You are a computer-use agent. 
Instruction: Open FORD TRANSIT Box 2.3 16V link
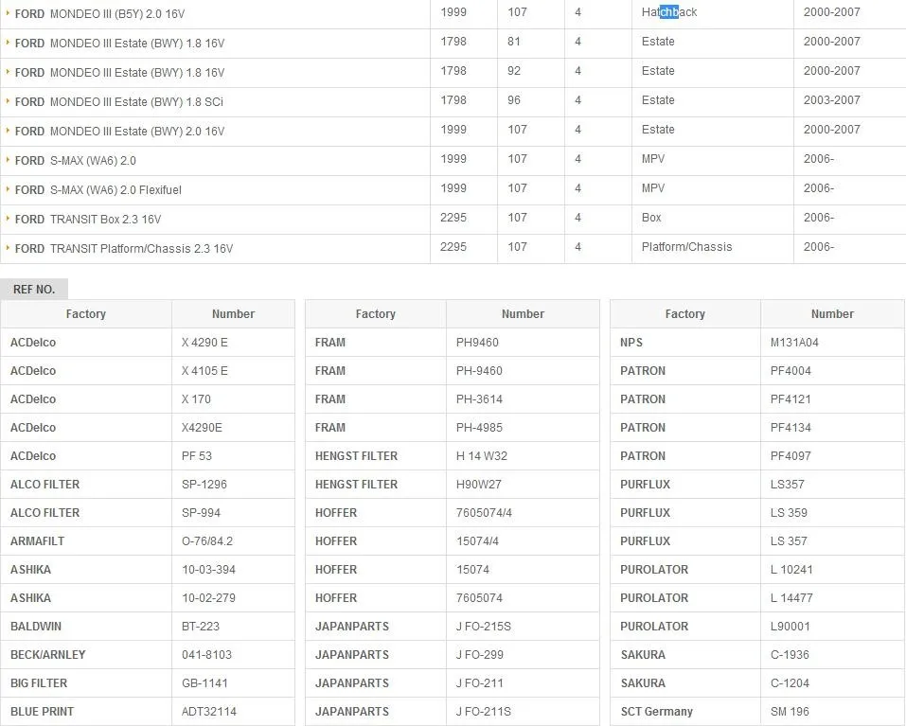(88, 220)
